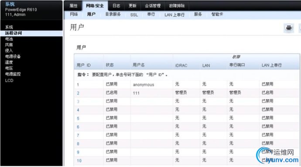The image size is (301, 167).
Task: Open 风扇 in the sidebar
Action: point(9,45)
